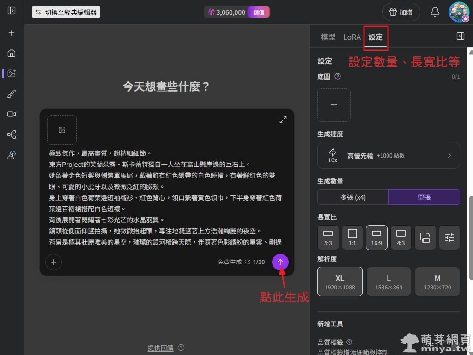Choose the 1:1 aspect ratio
The height and width of the screenshot is (355, 473).
[x=352, y=238]
